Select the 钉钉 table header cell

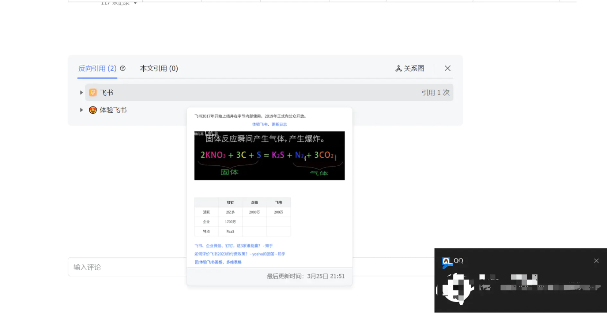click(230, 202)
